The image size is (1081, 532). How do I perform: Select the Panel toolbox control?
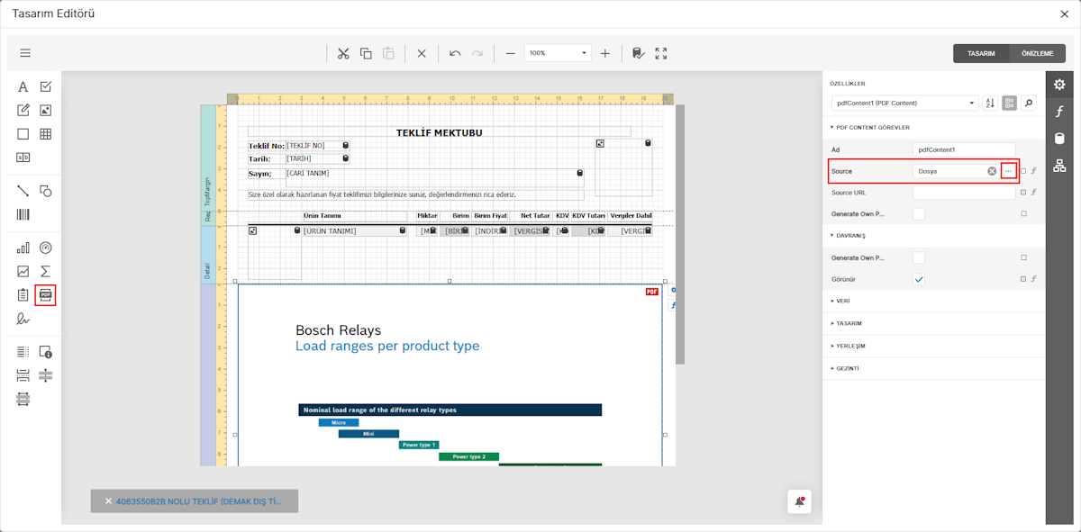[x=23, y=134]
